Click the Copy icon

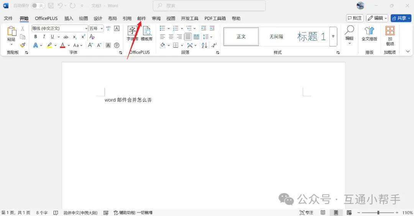pyautogui.click(x=23, y=37)
